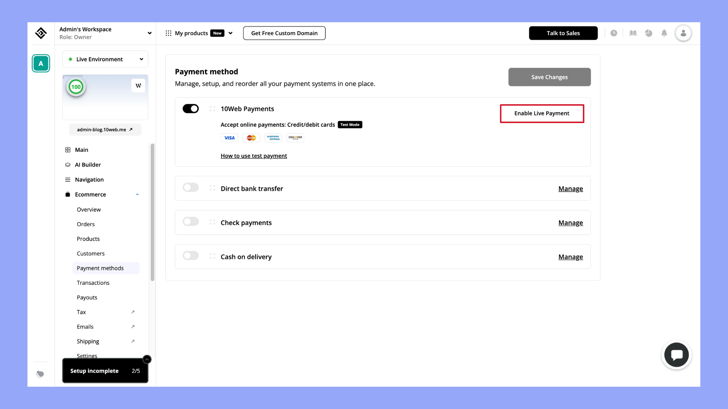Collapse the Ecommerce menu section
The width and height of the screenshot is (728, 409).
pos(137,195)
